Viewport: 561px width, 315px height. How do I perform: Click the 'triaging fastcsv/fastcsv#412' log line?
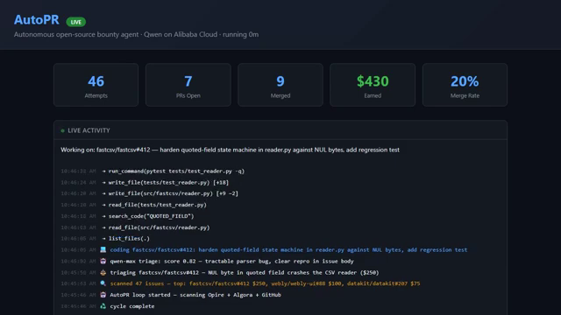coord(245,272)
